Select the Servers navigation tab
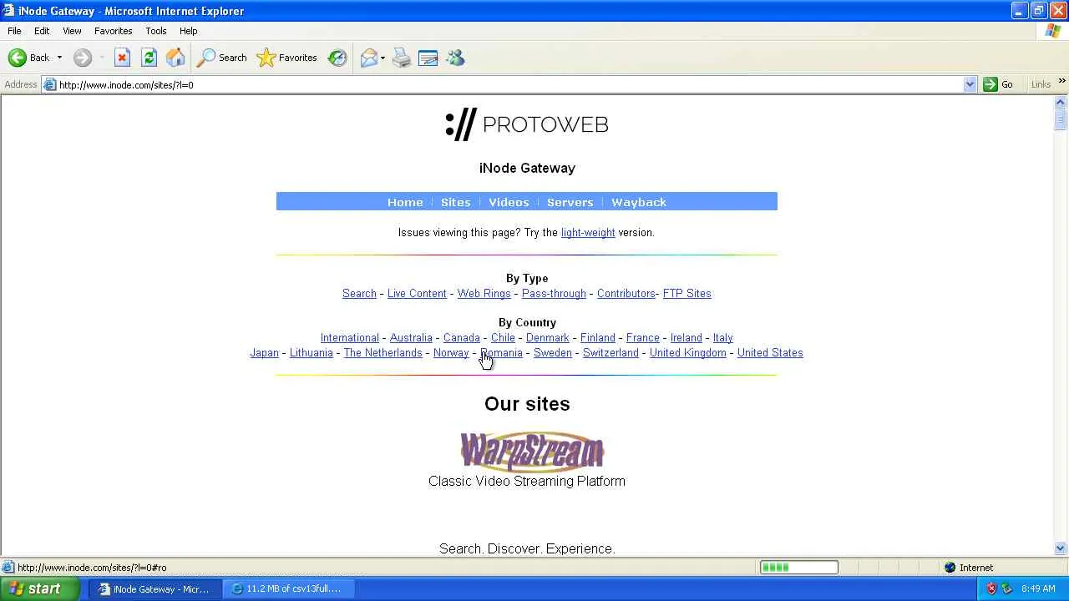The width and height of the screenshot is (1069, 601). point(570,202)
